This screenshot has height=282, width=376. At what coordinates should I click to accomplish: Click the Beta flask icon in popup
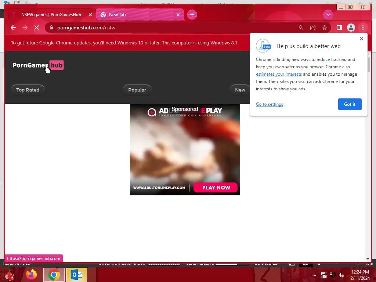tap(263, 46)
